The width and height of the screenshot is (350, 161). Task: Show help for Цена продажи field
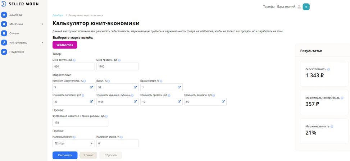[x=119, y=60]
